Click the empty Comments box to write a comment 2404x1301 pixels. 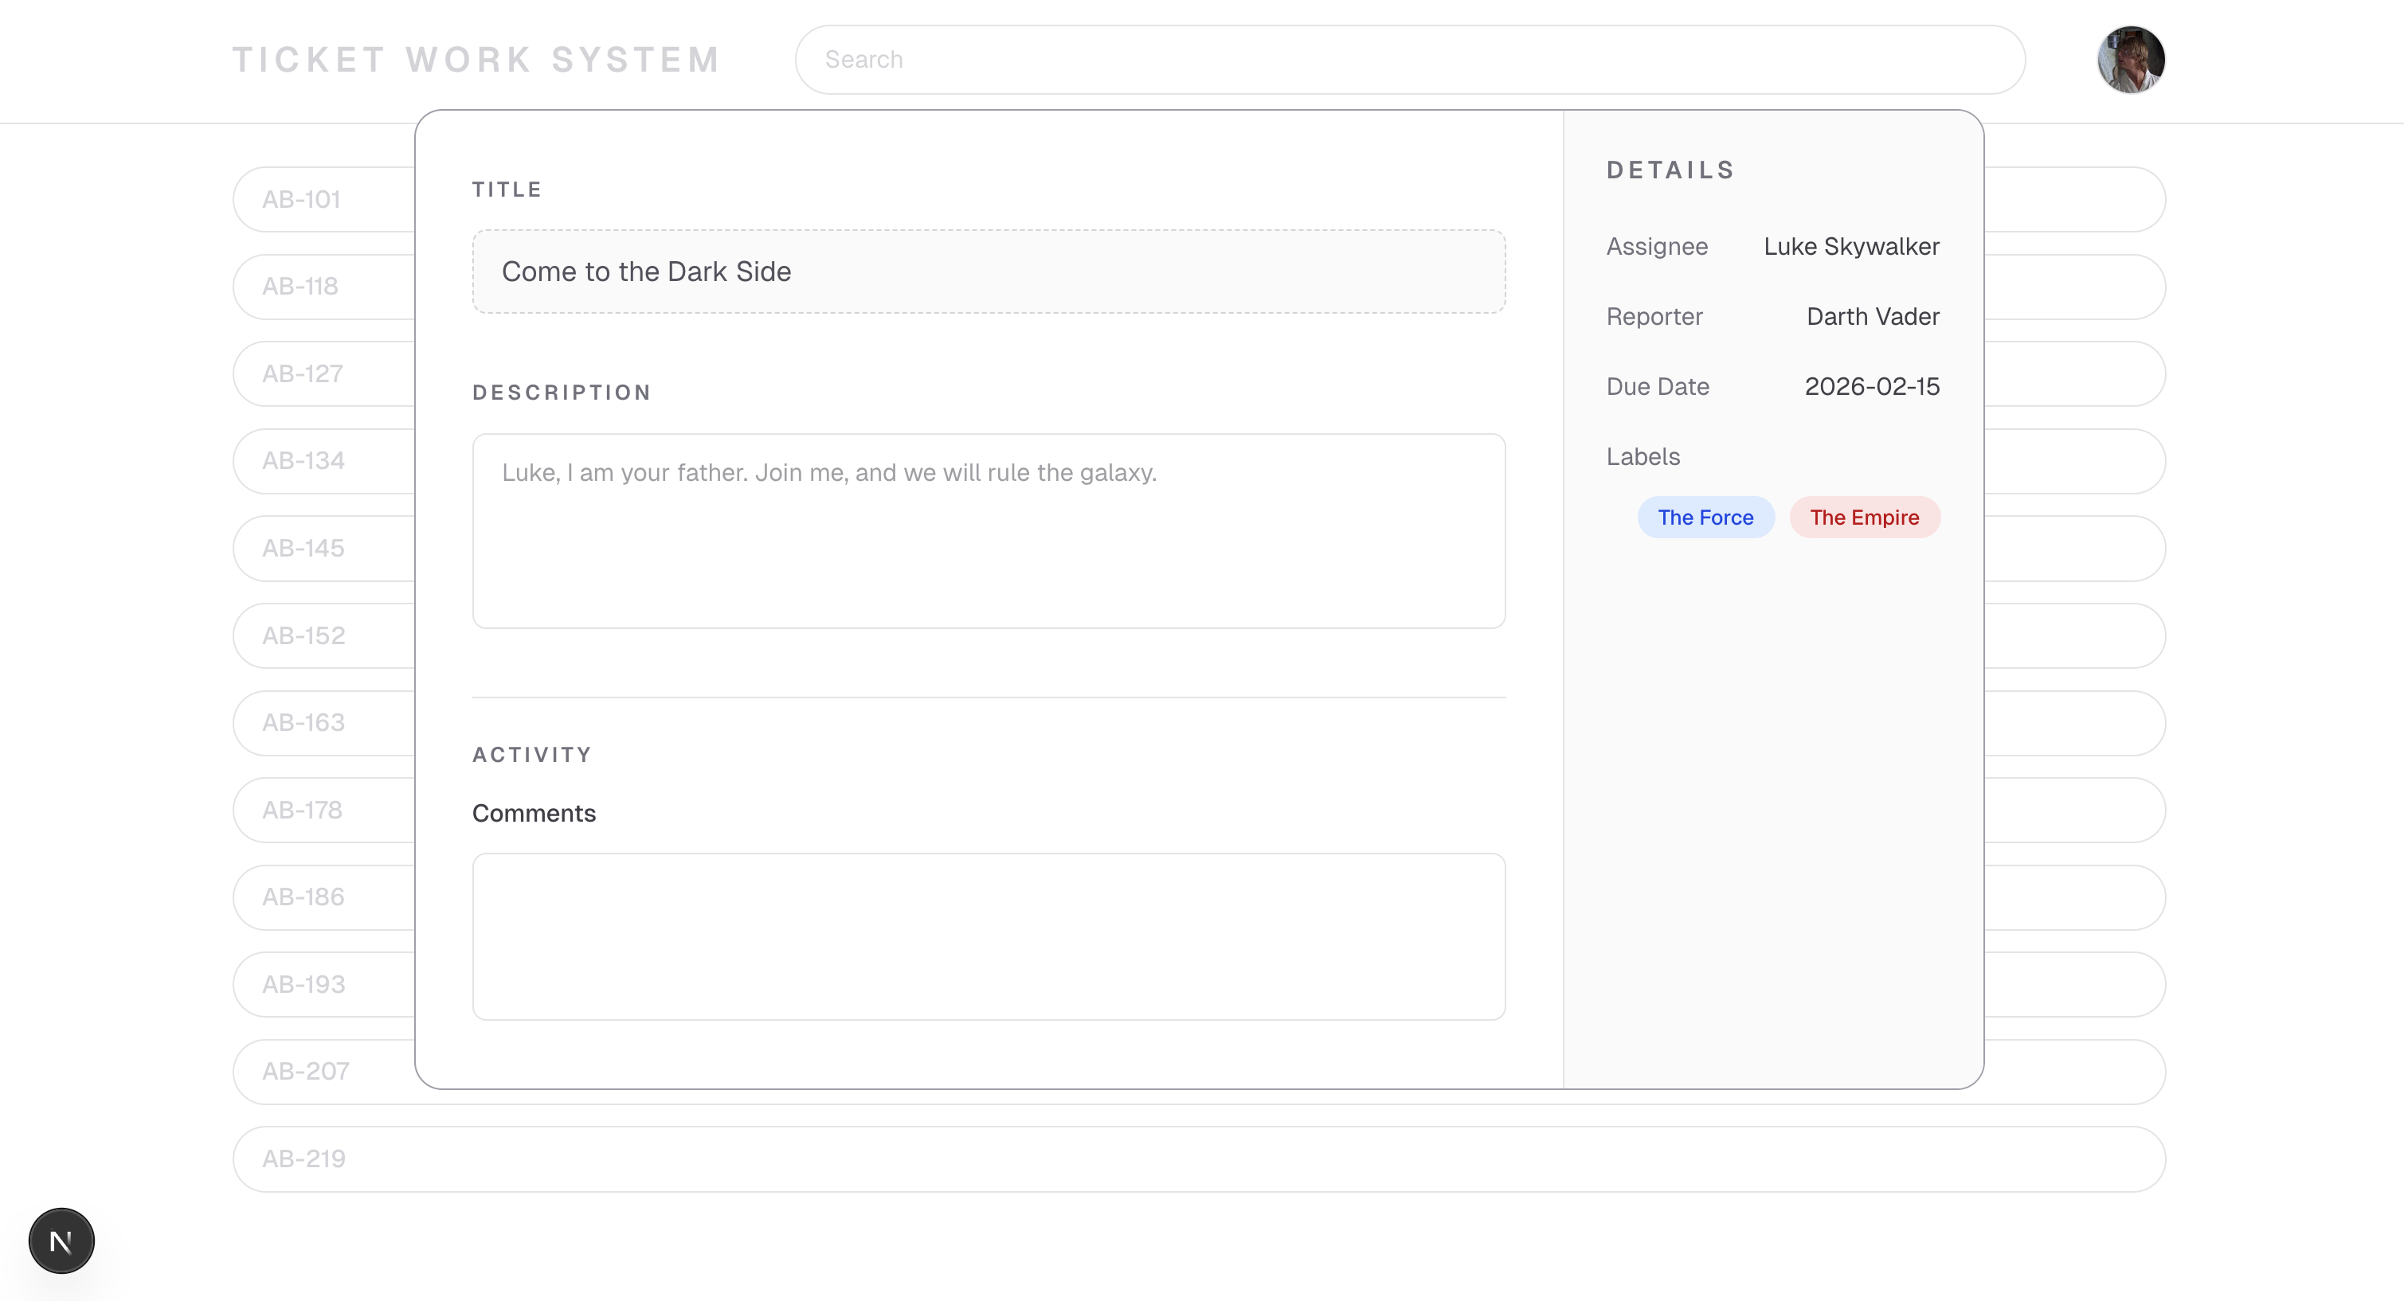pyautogui.click(x=989, y=936)
